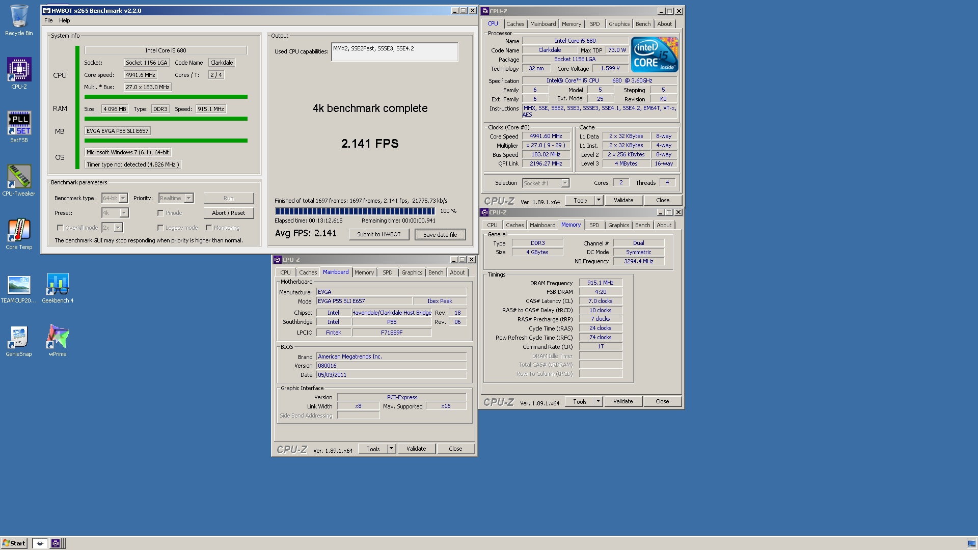Click the Submit to HWBOT button
The width and height of the screenshot is (978, 550).
coord(379,234)
